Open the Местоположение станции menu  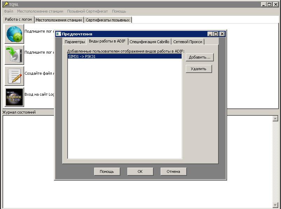40,12
